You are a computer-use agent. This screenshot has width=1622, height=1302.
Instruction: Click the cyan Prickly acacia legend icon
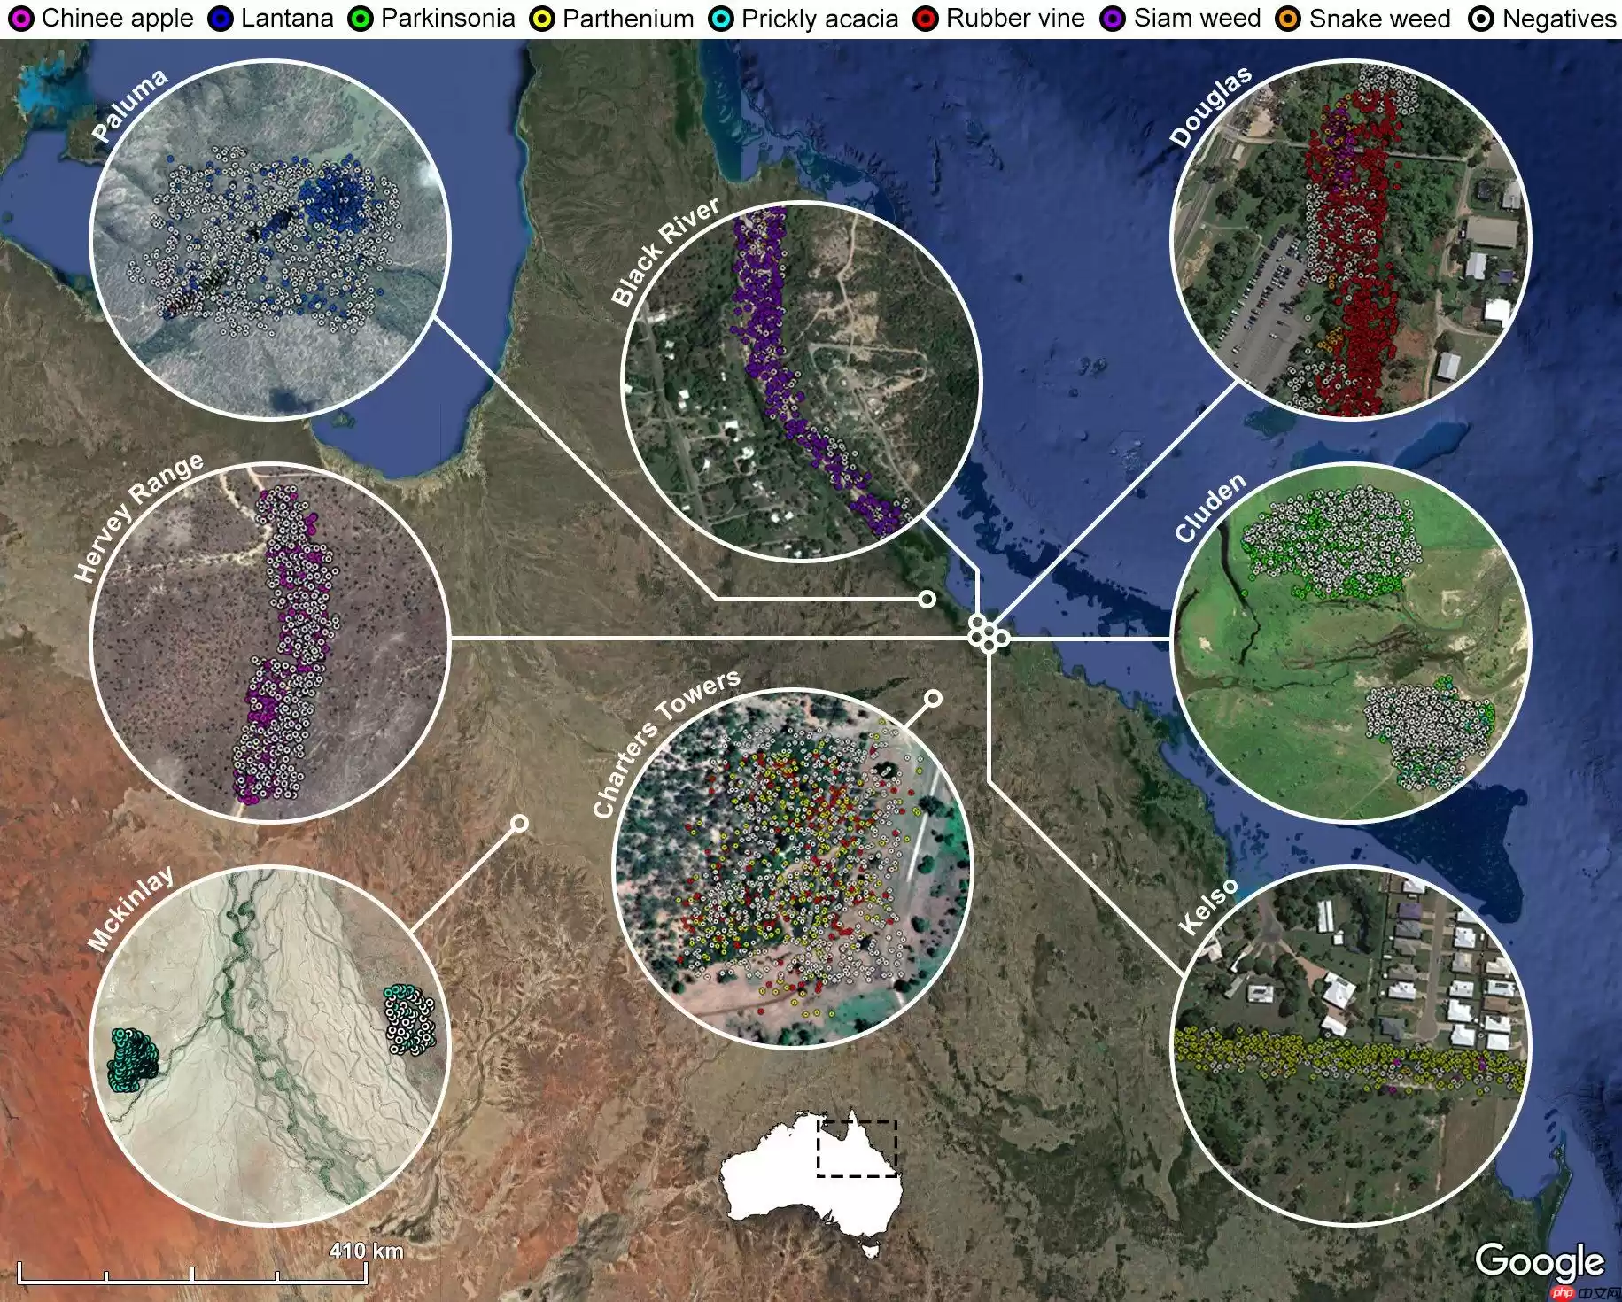tap(722, 19)
